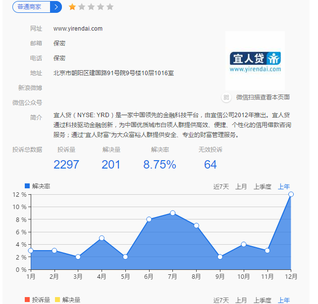This screenshot has height=304, width=318.
Task: Select 上季度 on the lower complaints chart
Action: pos(263,301)
